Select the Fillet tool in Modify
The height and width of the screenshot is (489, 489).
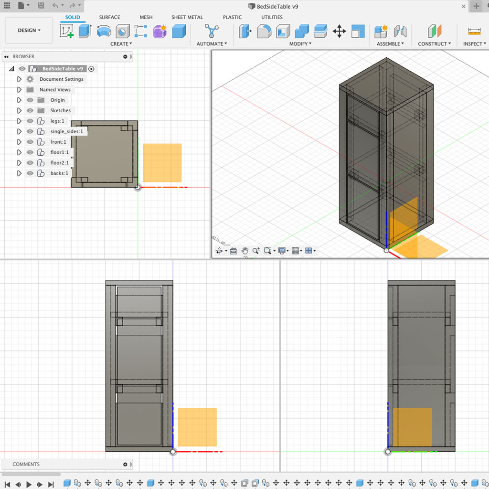pyautogui.click(x=264, y=32)
